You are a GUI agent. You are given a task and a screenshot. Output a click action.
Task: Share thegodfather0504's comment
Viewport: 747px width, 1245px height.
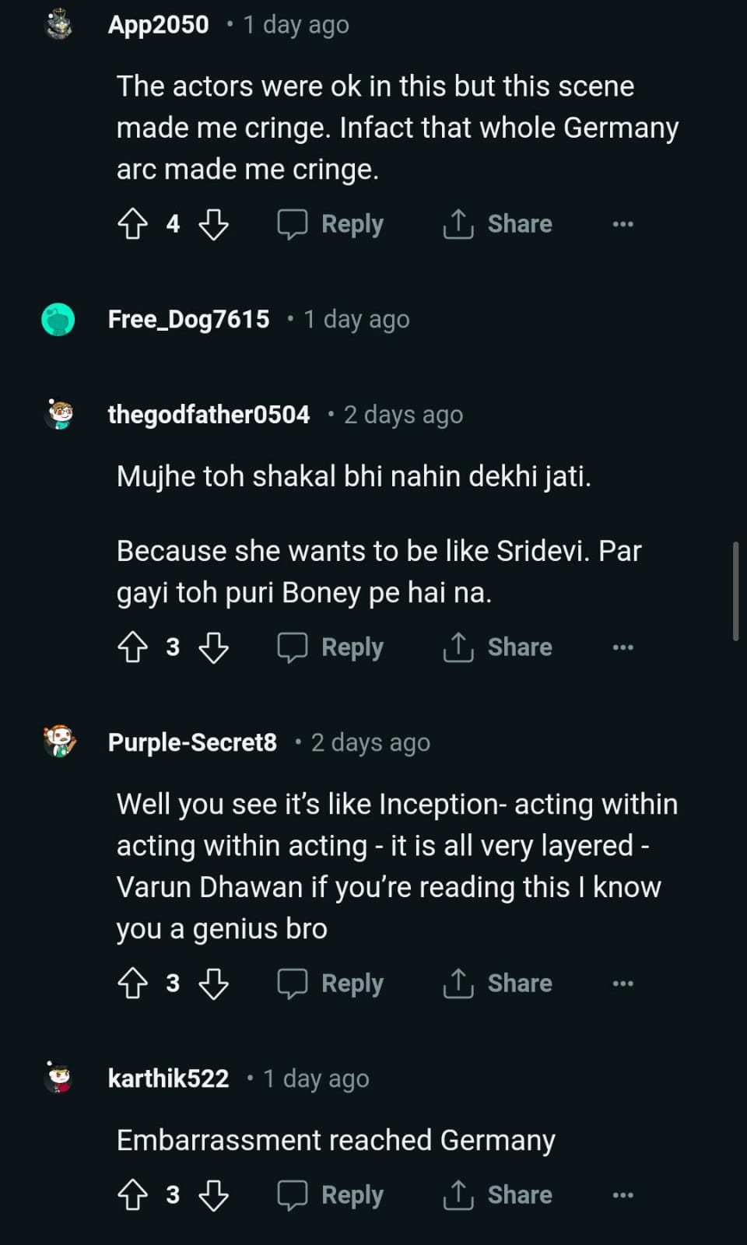click(497, 647)
